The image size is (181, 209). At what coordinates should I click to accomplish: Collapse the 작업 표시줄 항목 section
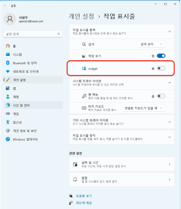point(170,31)
